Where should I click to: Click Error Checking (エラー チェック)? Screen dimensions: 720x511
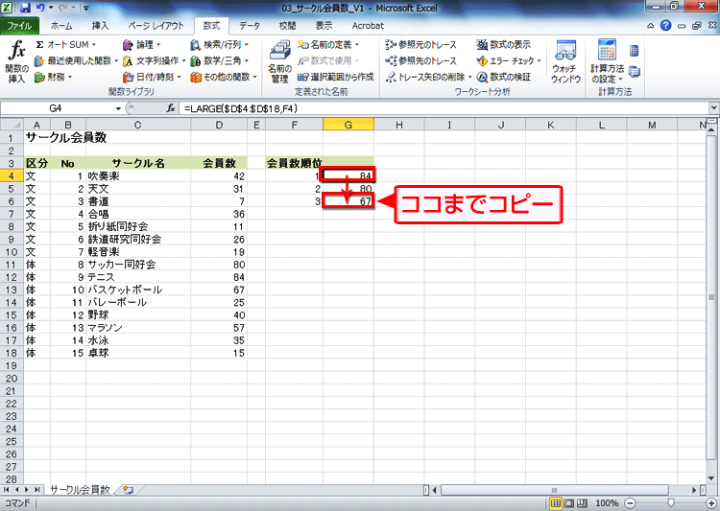(509, 60)
